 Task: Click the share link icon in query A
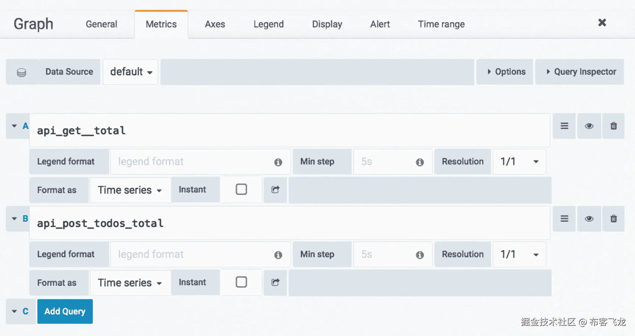275,190
